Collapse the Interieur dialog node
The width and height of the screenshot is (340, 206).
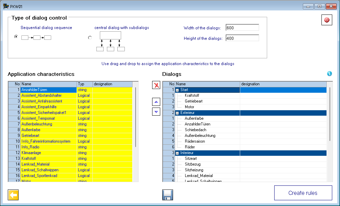click(177, 153)
